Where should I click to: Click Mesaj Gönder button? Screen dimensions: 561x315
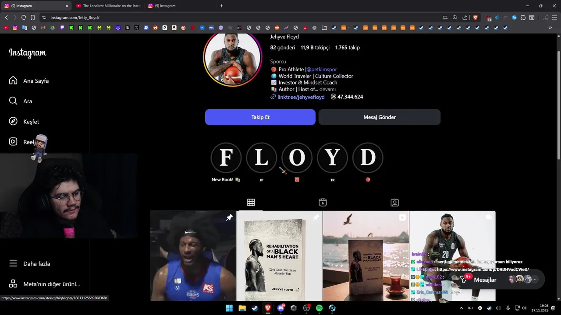pos(380,117)
